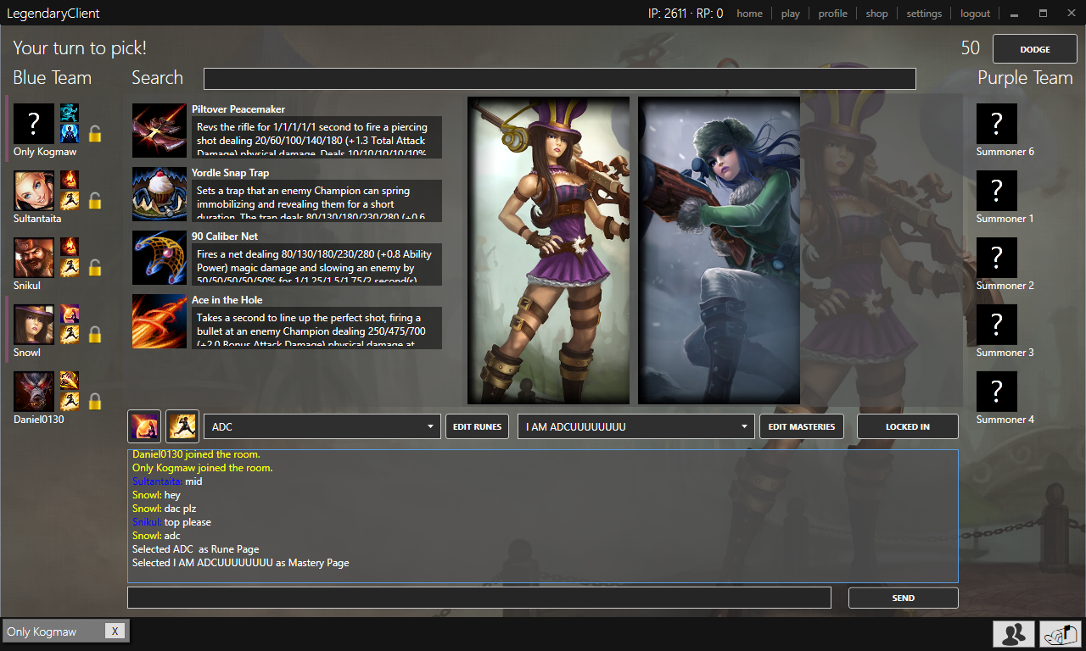This screenshot has width=1086, height=651.
Task: Click lock icon next to Daniel0130
Action: tap(95, 401)
